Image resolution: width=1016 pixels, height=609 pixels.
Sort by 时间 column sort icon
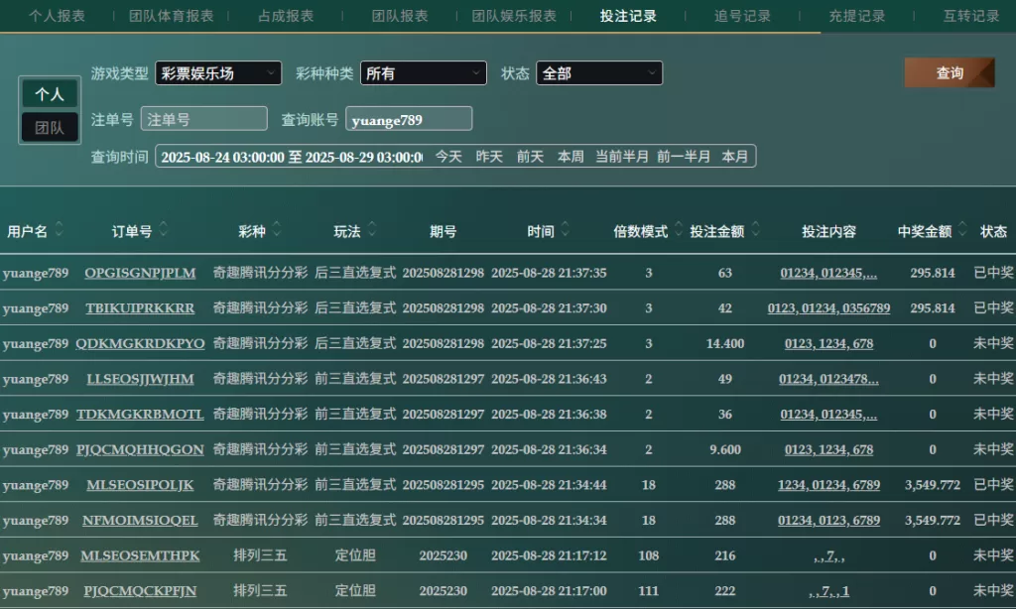pyautogui.click(x=565, y=229)
